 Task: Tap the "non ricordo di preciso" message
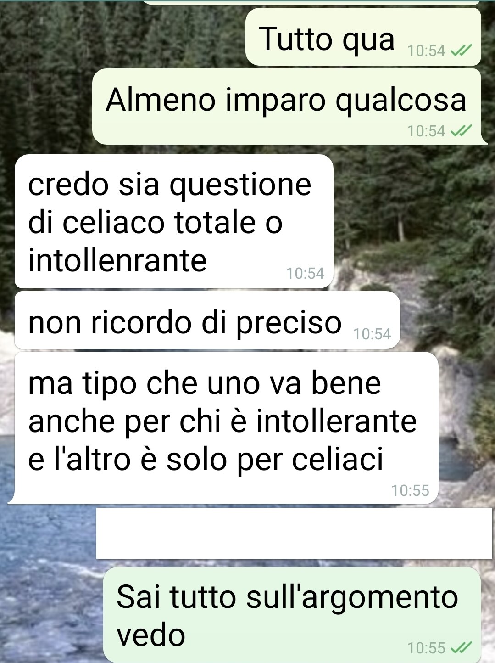coord(207,320)
